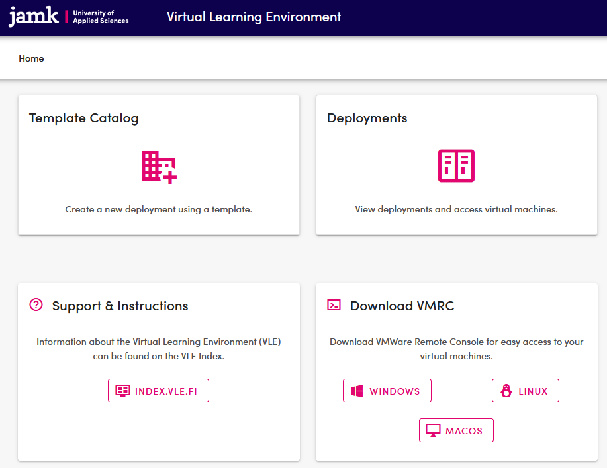Click the card icon inside the INDEX.VLE.FI button
The height and width of the screenshot is (468, 607).
click(x=122, y=391)
